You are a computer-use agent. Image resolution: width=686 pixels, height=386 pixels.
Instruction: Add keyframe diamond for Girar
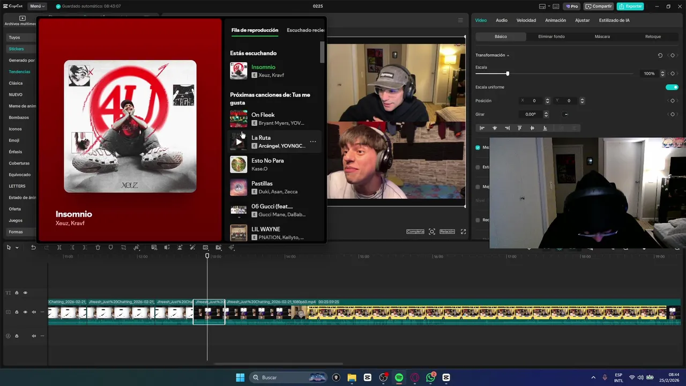[673, 114]
